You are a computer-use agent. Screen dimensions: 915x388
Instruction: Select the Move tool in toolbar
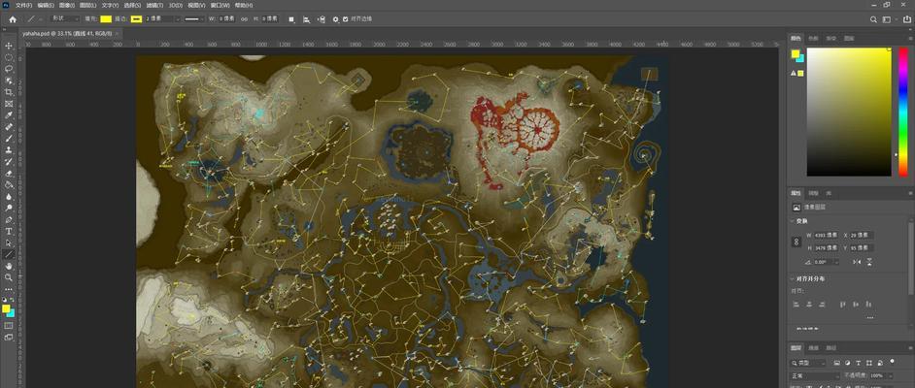pos(9,46)
